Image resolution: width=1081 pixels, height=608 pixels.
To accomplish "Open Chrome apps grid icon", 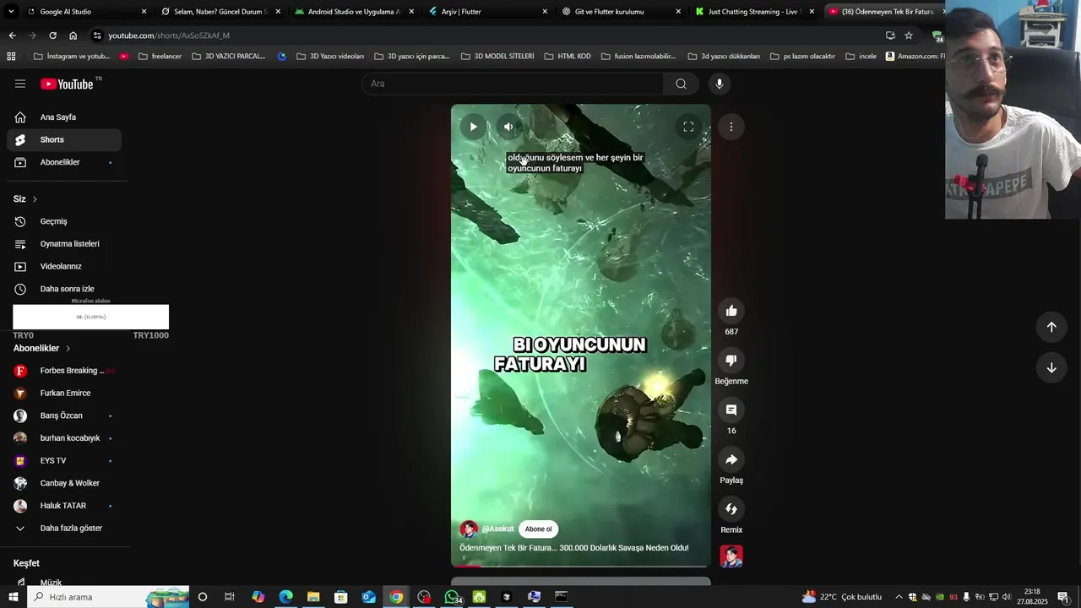I will 11,57.
